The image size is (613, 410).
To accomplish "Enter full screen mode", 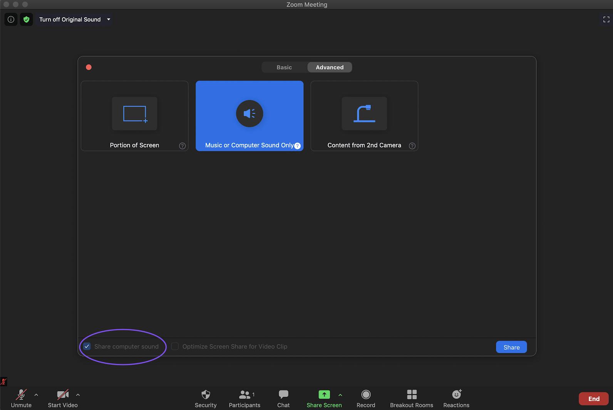I will (x=606, y=19).
